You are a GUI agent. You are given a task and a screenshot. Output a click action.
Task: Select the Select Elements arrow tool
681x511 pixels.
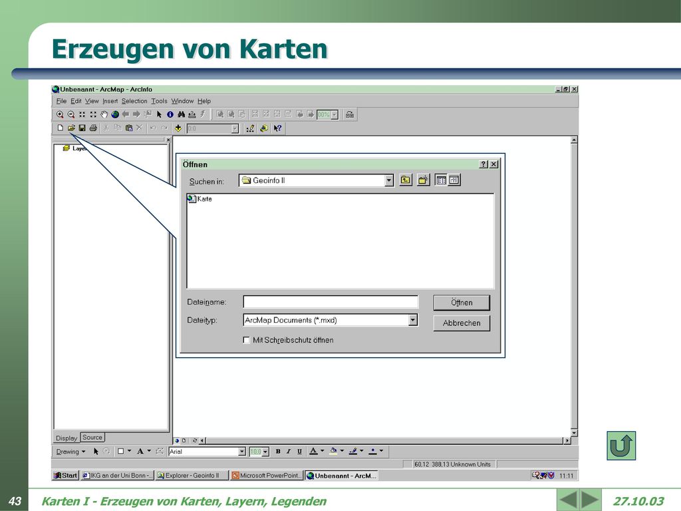tap(159, 114)
